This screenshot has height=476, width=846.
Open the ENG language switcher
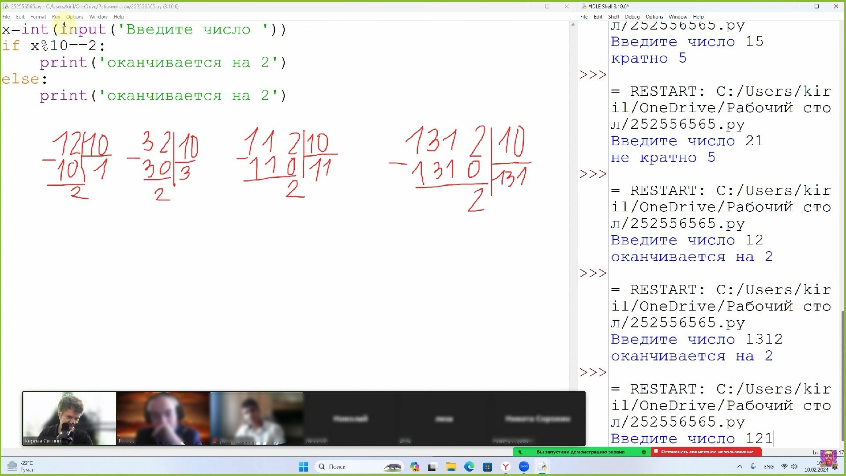[769, 467]
